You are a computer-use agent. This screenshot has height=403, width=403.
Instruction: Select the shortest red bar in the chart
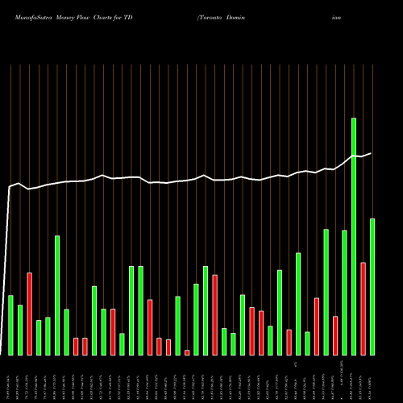click(x=187, y=353)
